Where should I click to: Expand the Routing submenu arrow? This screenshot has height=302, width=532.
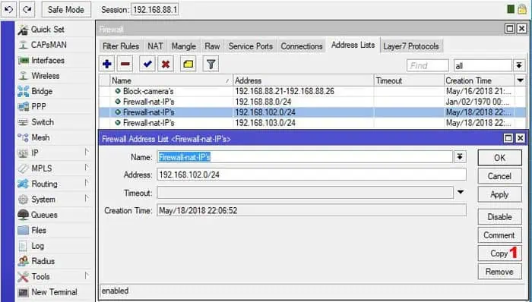[x=87, y=183]
